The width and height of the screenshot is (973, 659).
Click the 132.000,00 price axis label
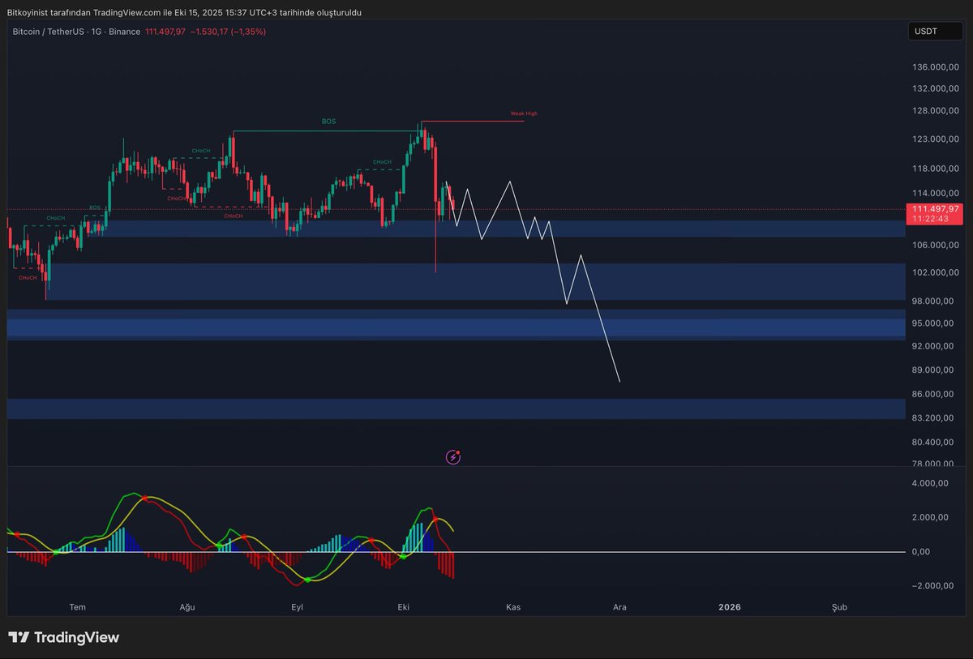pyautogui.click(x=937, y=88)
